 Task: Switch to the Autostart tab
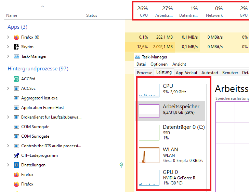pos(210,73)
